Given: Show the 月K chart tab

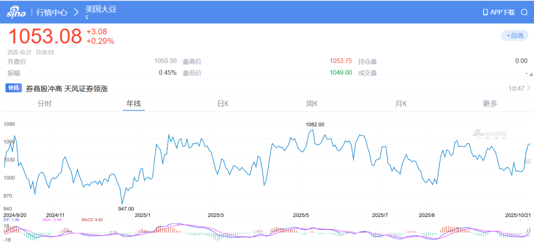Looking at the screenshot, I should point(400,104).
